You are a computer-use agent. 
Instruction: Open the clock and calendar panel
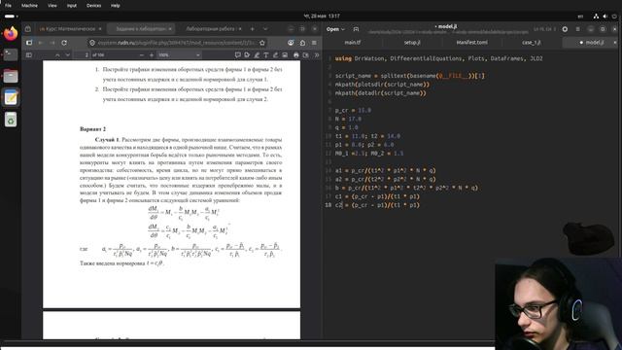(322, 17)
